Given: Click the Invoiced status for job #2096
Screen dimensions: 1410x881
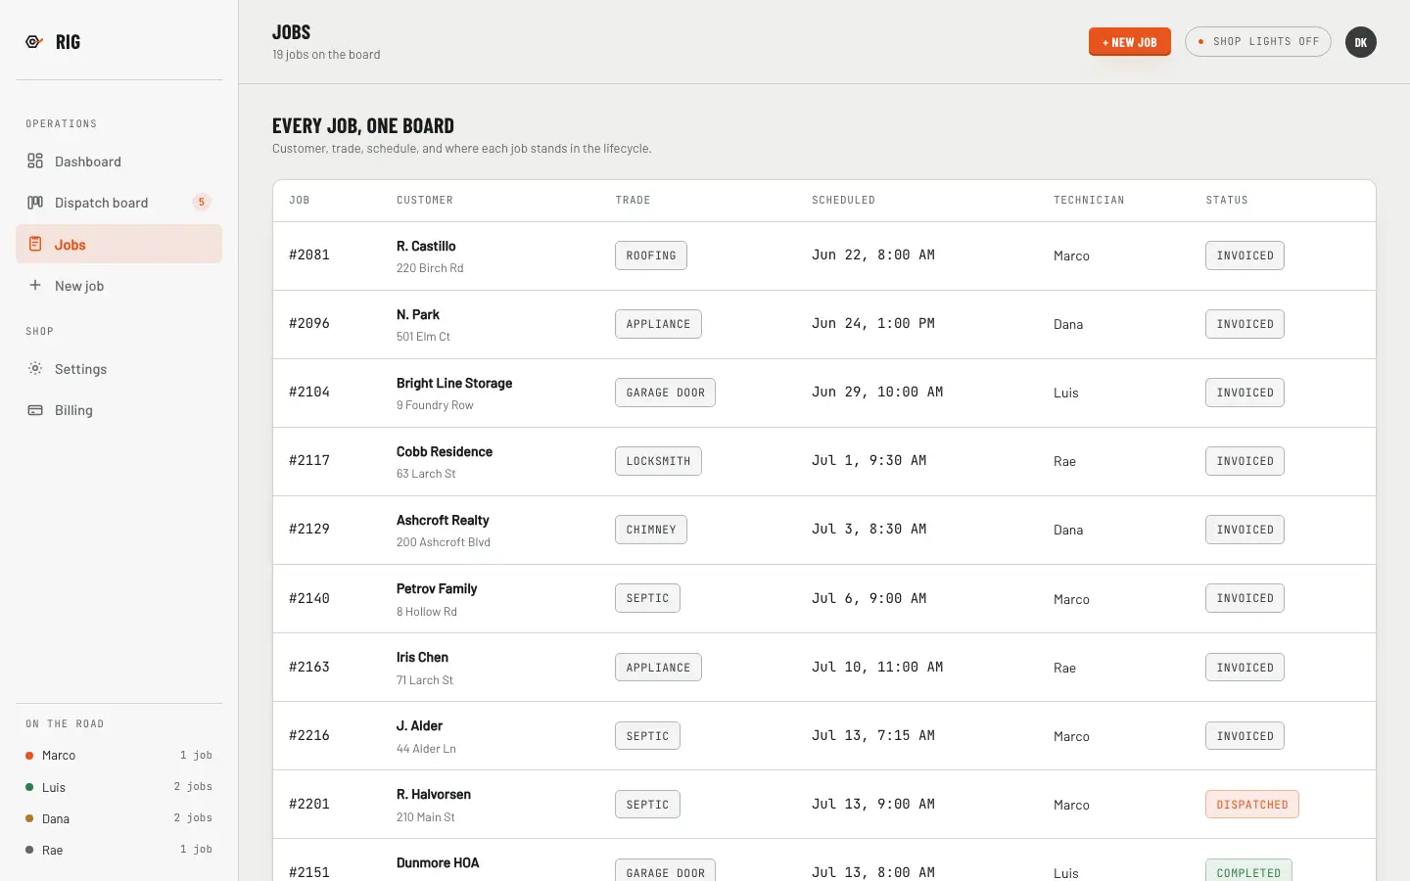Looking at the screenshot, I should coord(1245,324).
